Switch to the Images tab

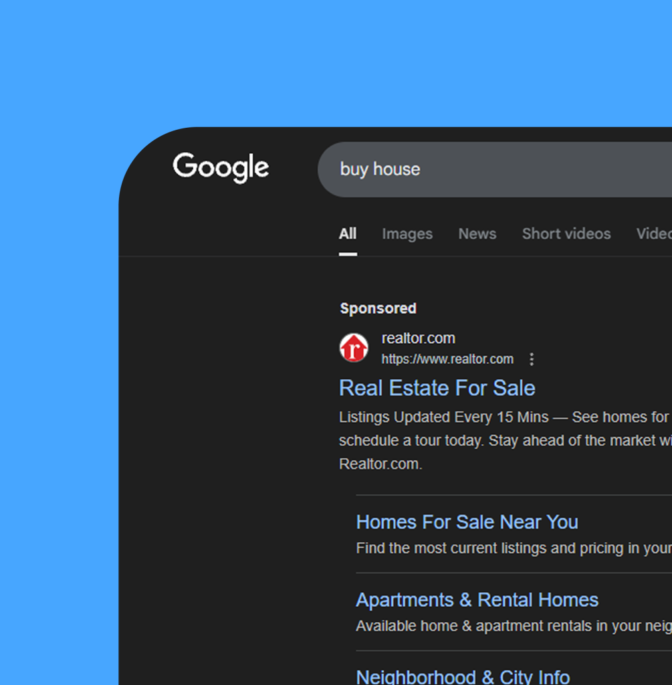point(407,234)
